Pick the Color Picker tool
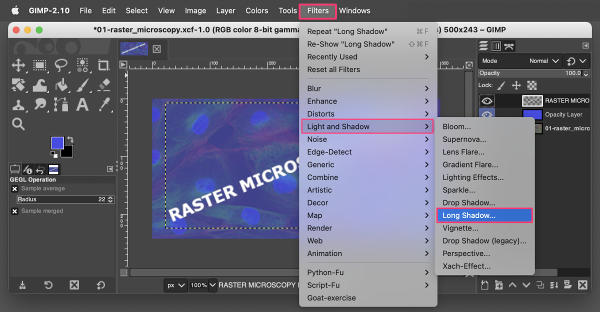Viewport: 600px width, 312px height. (x=103, y=103)
